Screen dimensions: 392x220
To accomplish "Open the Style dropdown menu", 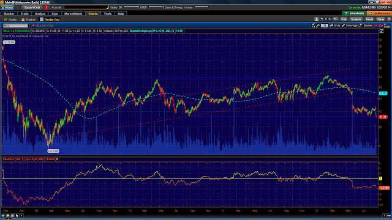I will click(335, 26).
